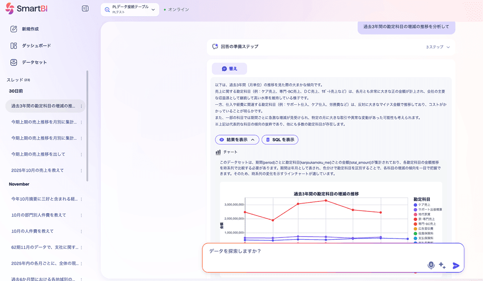The height and width of the screenshot is (281, 483).
Task: Click the SQL を表示 button
Action: pyautogui.click(x=279, y=140)
